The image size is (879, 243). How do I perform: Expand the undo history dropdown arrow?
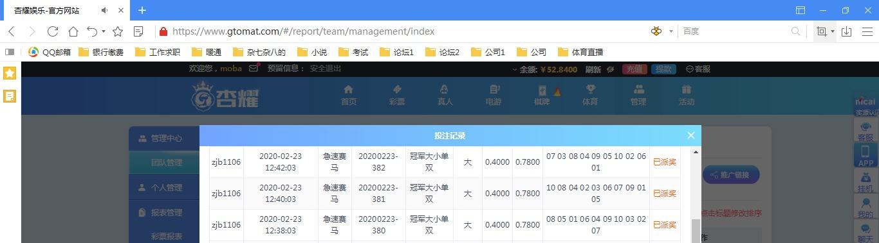pos(103,31)
